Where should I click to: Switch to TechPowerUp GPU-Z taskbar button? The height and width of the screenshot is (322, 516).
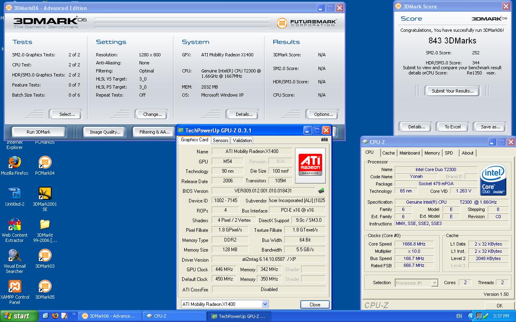(x=239, y=316)
